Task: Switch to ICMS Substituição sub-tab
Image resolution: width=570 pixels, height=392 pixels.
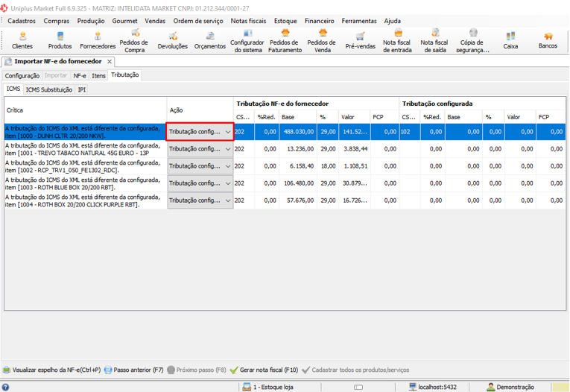Action: 49,89
